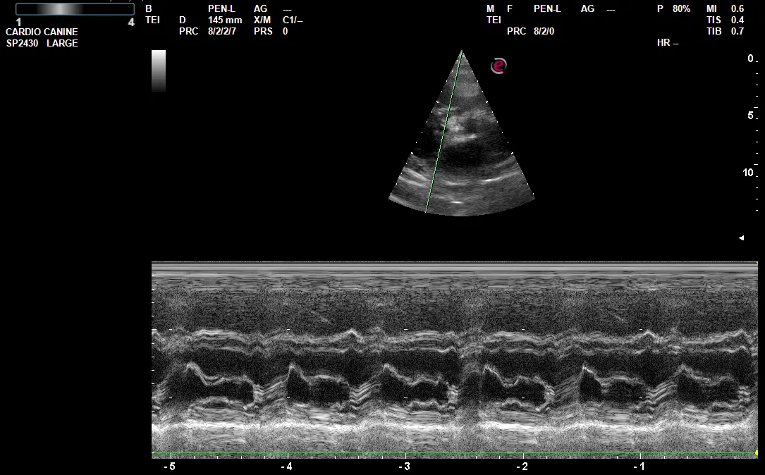765x475 pixels.
Task: Click the -3 second time marker
Action: click(x=404, y=467)
